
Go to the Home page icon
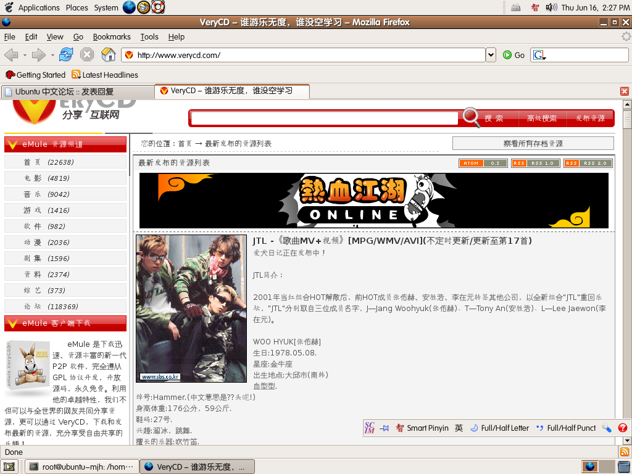pyautogui.click(x=108, y=54)
